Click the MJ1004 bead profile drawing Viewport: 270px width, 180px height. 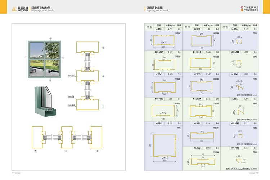[236, 40]
